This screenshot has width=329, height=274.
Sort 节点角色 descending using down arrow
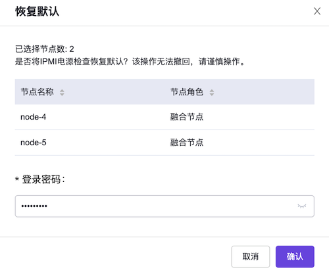tap(212, 95)
